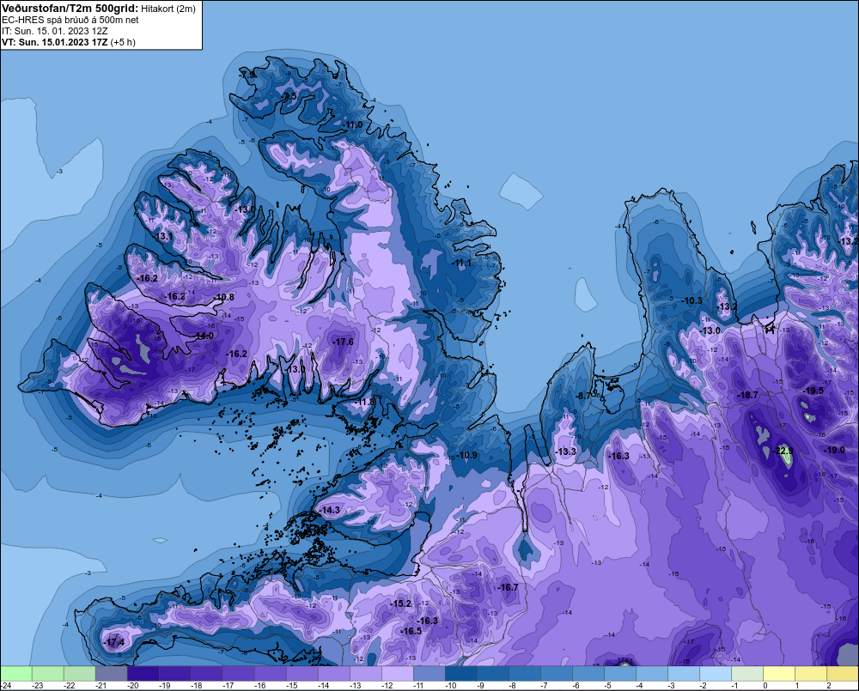Click the -18.7 temperature label
859x691 pixels.
pos(747,395)
